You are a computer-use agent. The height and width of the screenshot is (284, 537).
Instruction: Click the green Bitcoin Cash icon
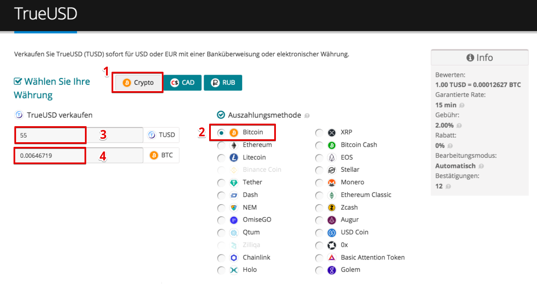coord(332,145)
